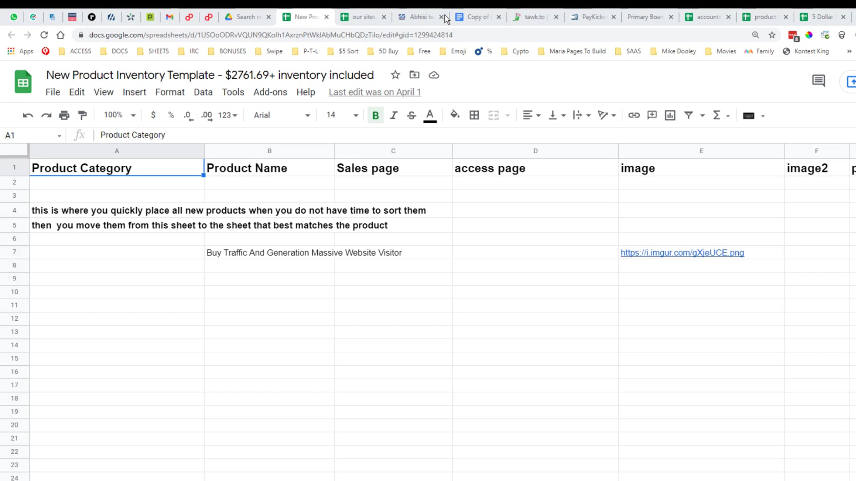
Task: Create a filter with funnel icon
Action: pyautogui.click(x=688, y=115)
